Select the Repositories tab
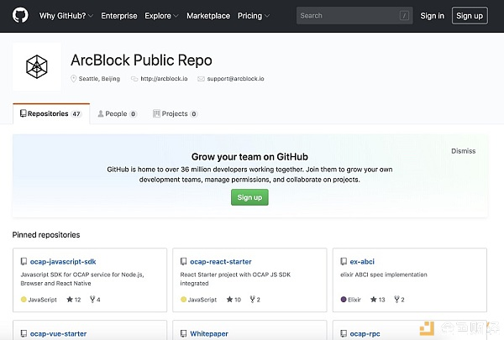 pos(51,114)
